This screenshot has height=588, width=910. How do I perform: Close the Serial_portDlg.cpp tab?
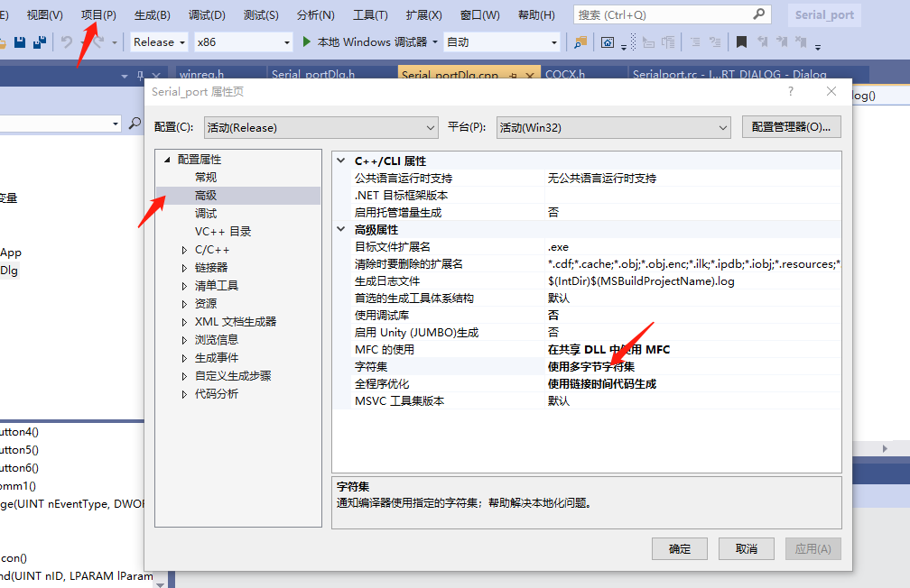point(530,76)
